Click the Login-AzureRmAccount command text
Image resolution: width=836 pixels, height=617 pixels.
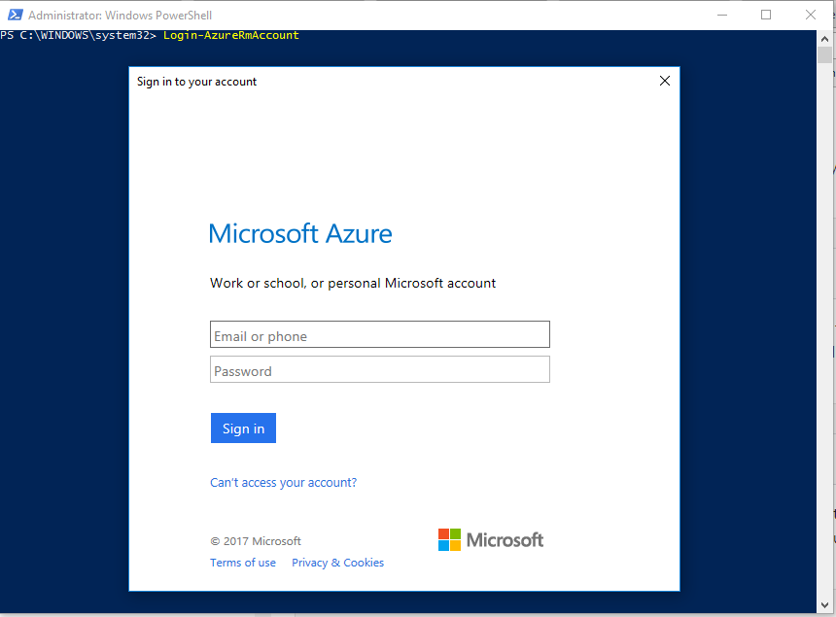[231, 36]
